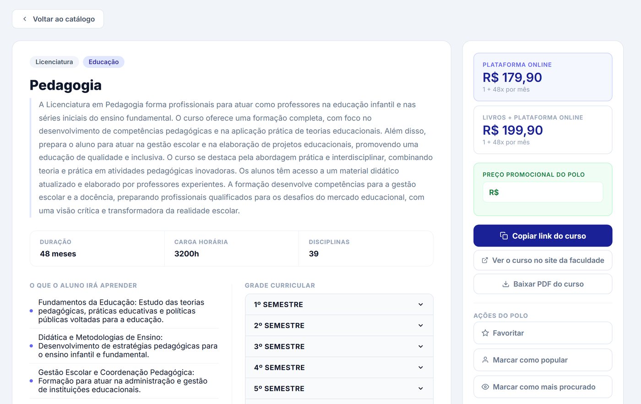Click the person icon beside Marcar como popular
The image size is (641, 404).
pos(485,360)
